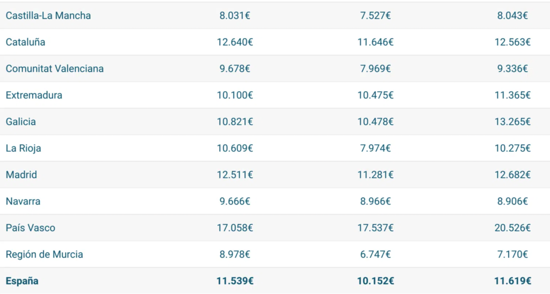Select the 6.747€ cell for Murcia

[375, 254]
